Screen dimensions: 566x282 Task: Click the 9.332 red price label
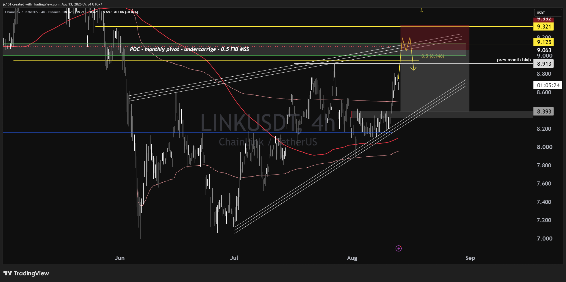tap(544, 19)
